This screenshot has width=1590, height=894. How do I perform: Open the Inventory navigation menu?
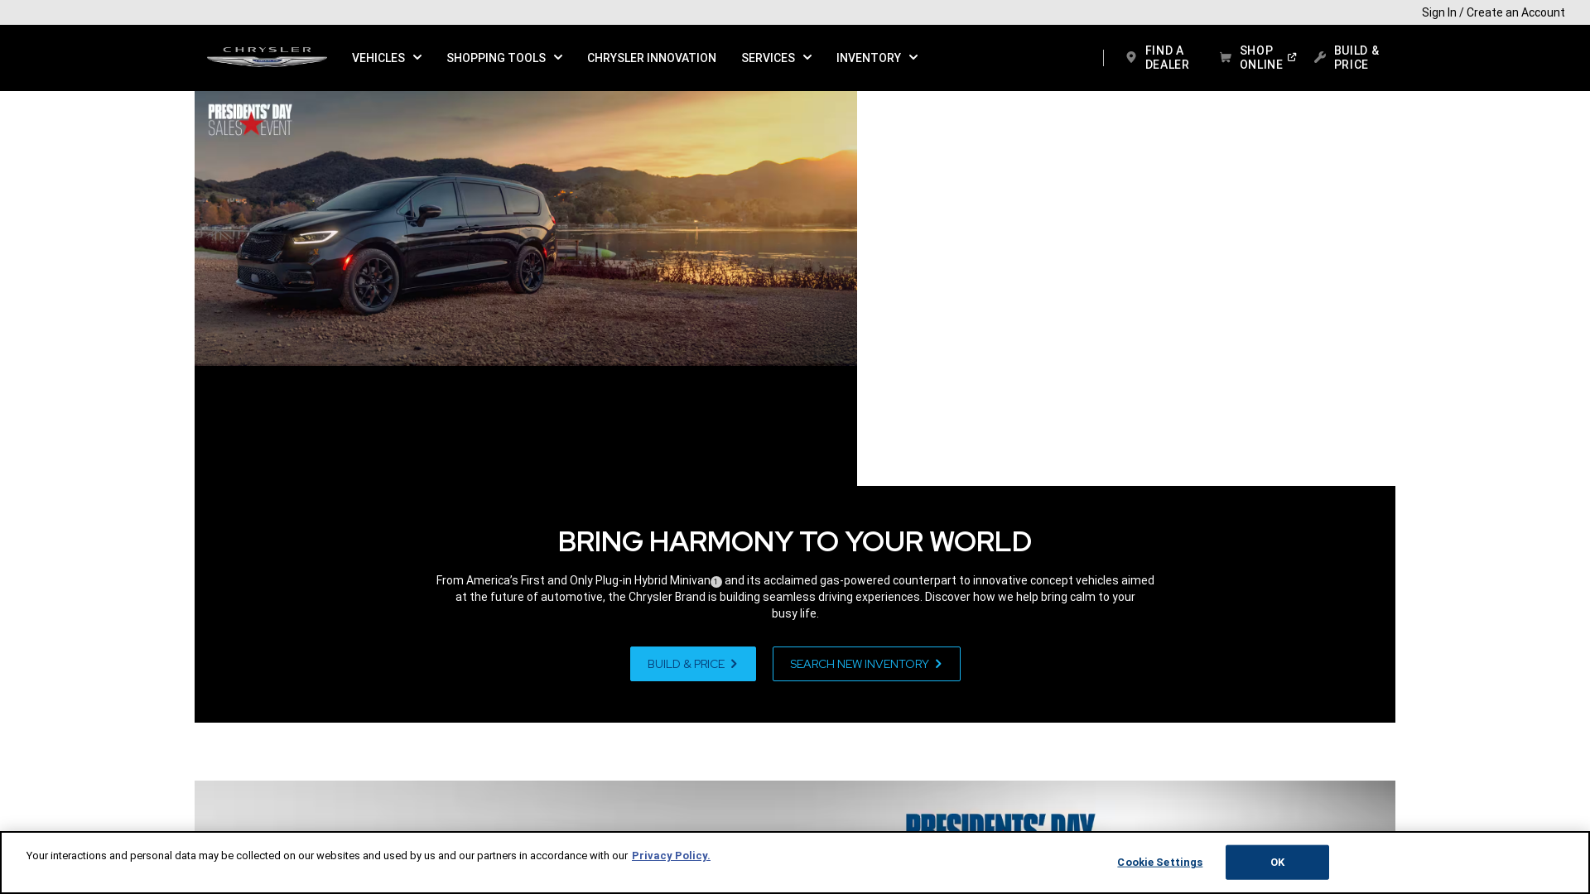coord(877,58)
